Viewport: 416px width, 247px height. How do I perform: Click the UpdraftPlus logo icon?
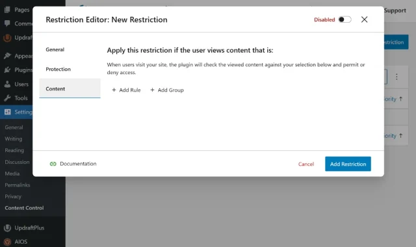point(7,228)
